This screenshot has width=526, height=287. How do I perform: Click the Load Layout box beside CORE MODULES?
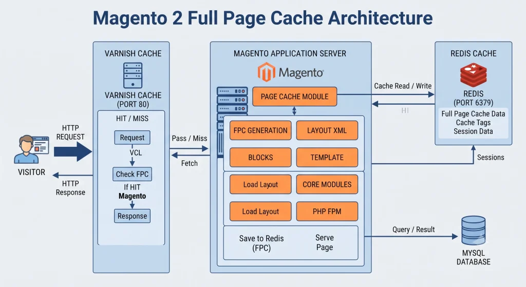[x=260, y=184]
